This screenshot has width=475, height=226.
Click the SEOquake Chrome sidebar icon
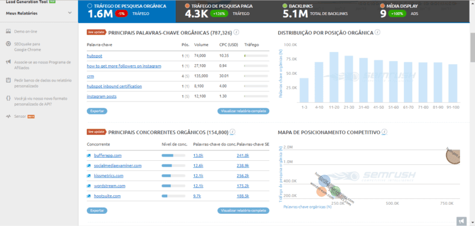point(8,44)
